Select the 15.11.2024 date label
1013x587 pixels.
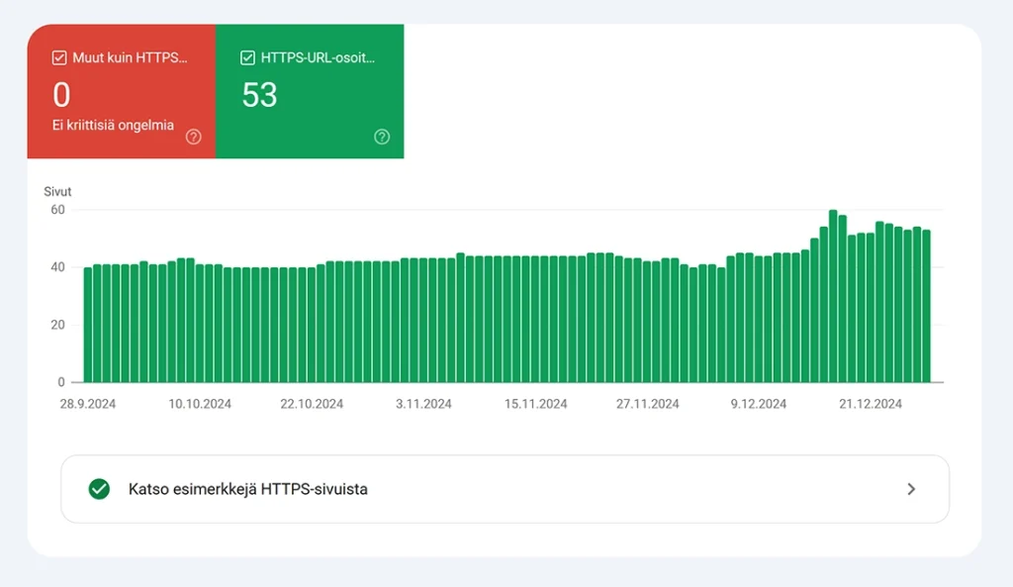pos(535,404)
